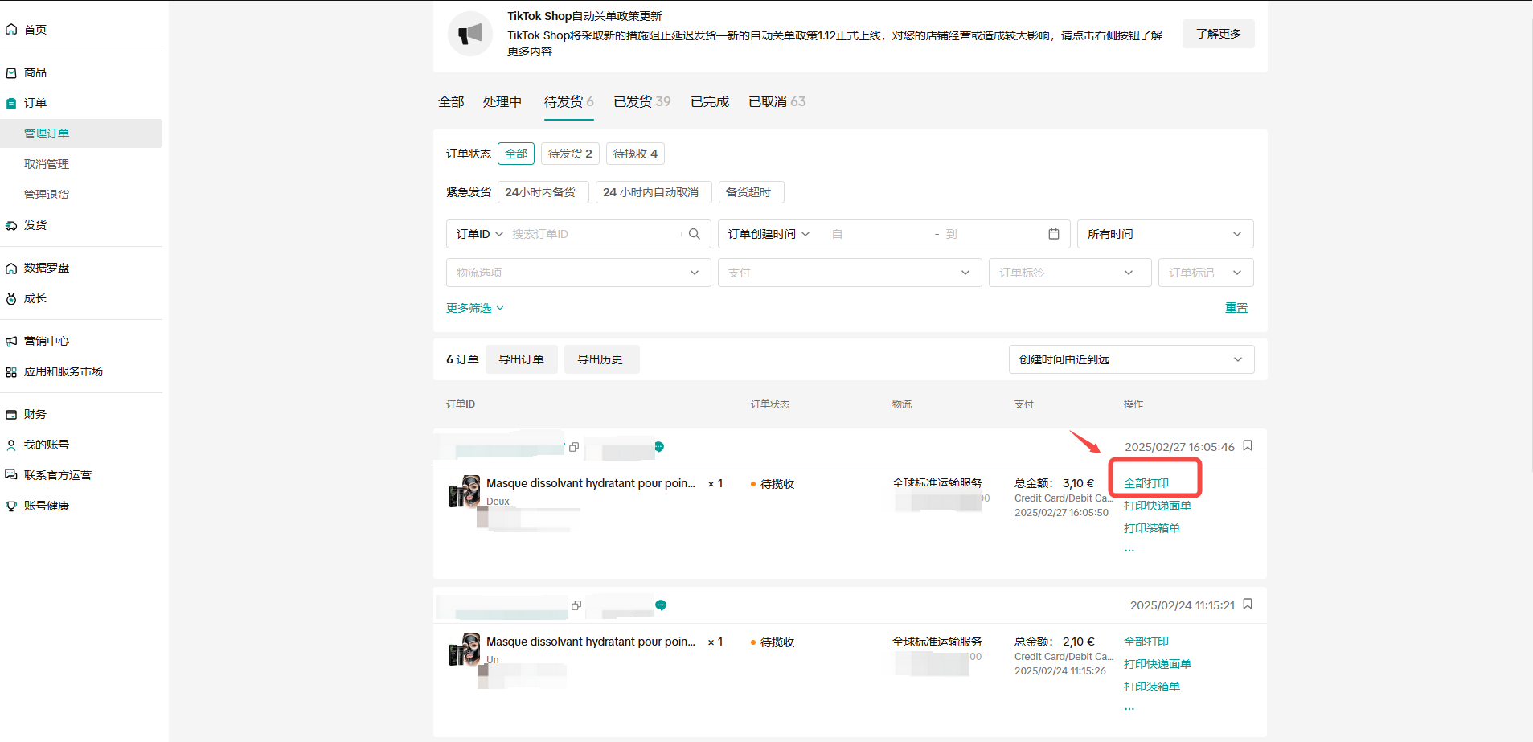This screenshot has height=742, width=1533.
Task: Open the 物流选项 dropdown
Action: pyautogui.click(x=578, y=273)
